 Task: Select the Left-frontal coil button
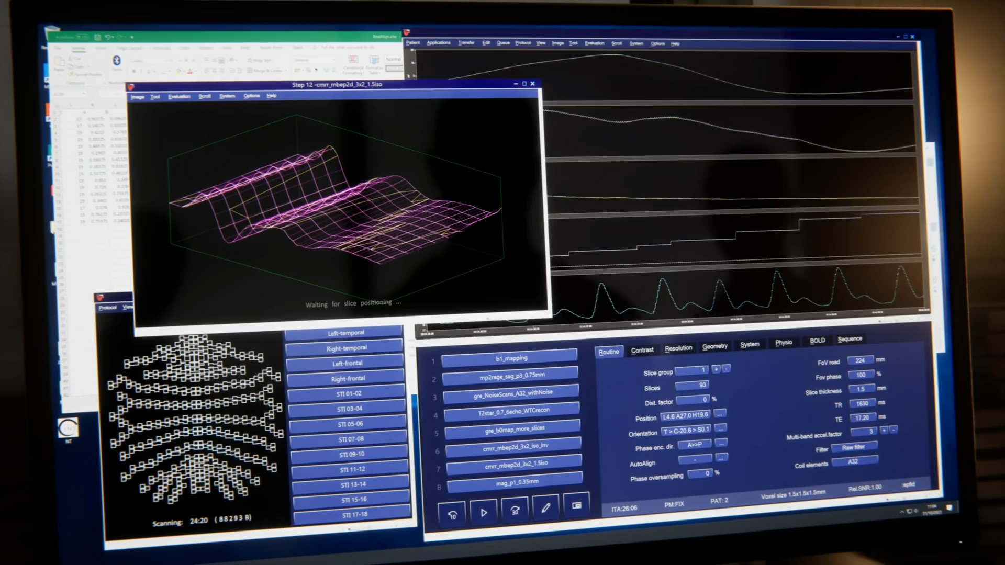(x=347, y=364)
